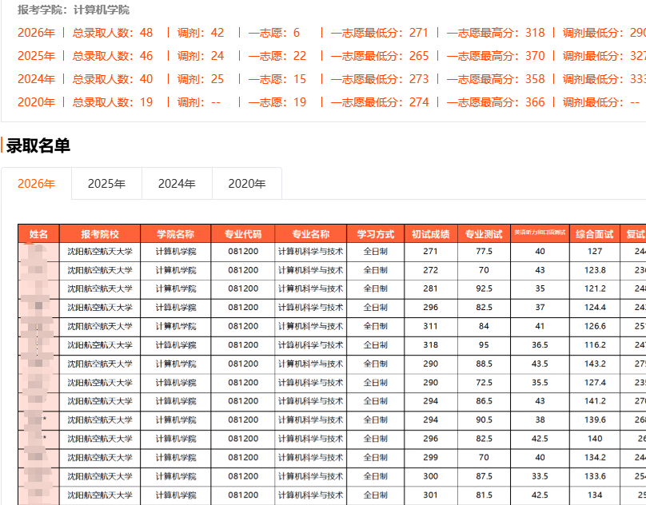Click the 初试成绩 cell showing 300
The image size is (646, 505).
pyautogui.click(x=430, y=476)
